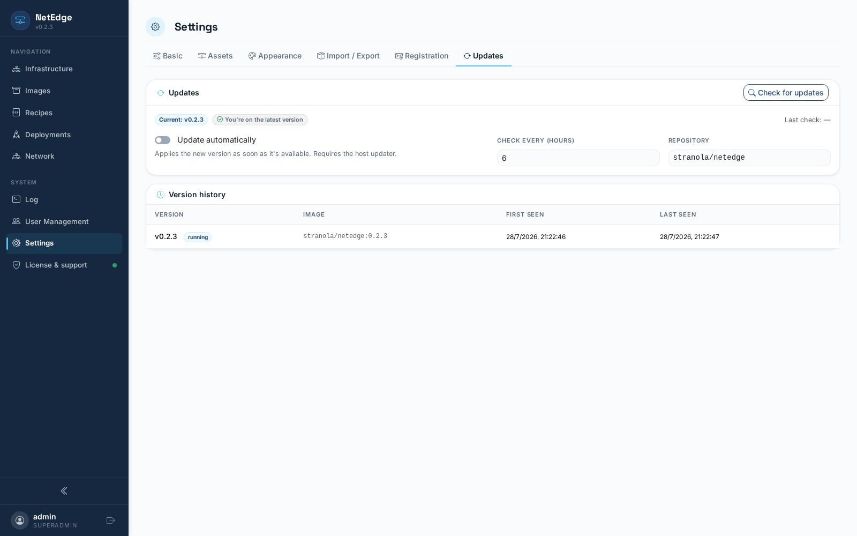The height and width of the screenshot is (536, 857).
Task: Open Deployments from the navigation
Action: coord(64,135)
